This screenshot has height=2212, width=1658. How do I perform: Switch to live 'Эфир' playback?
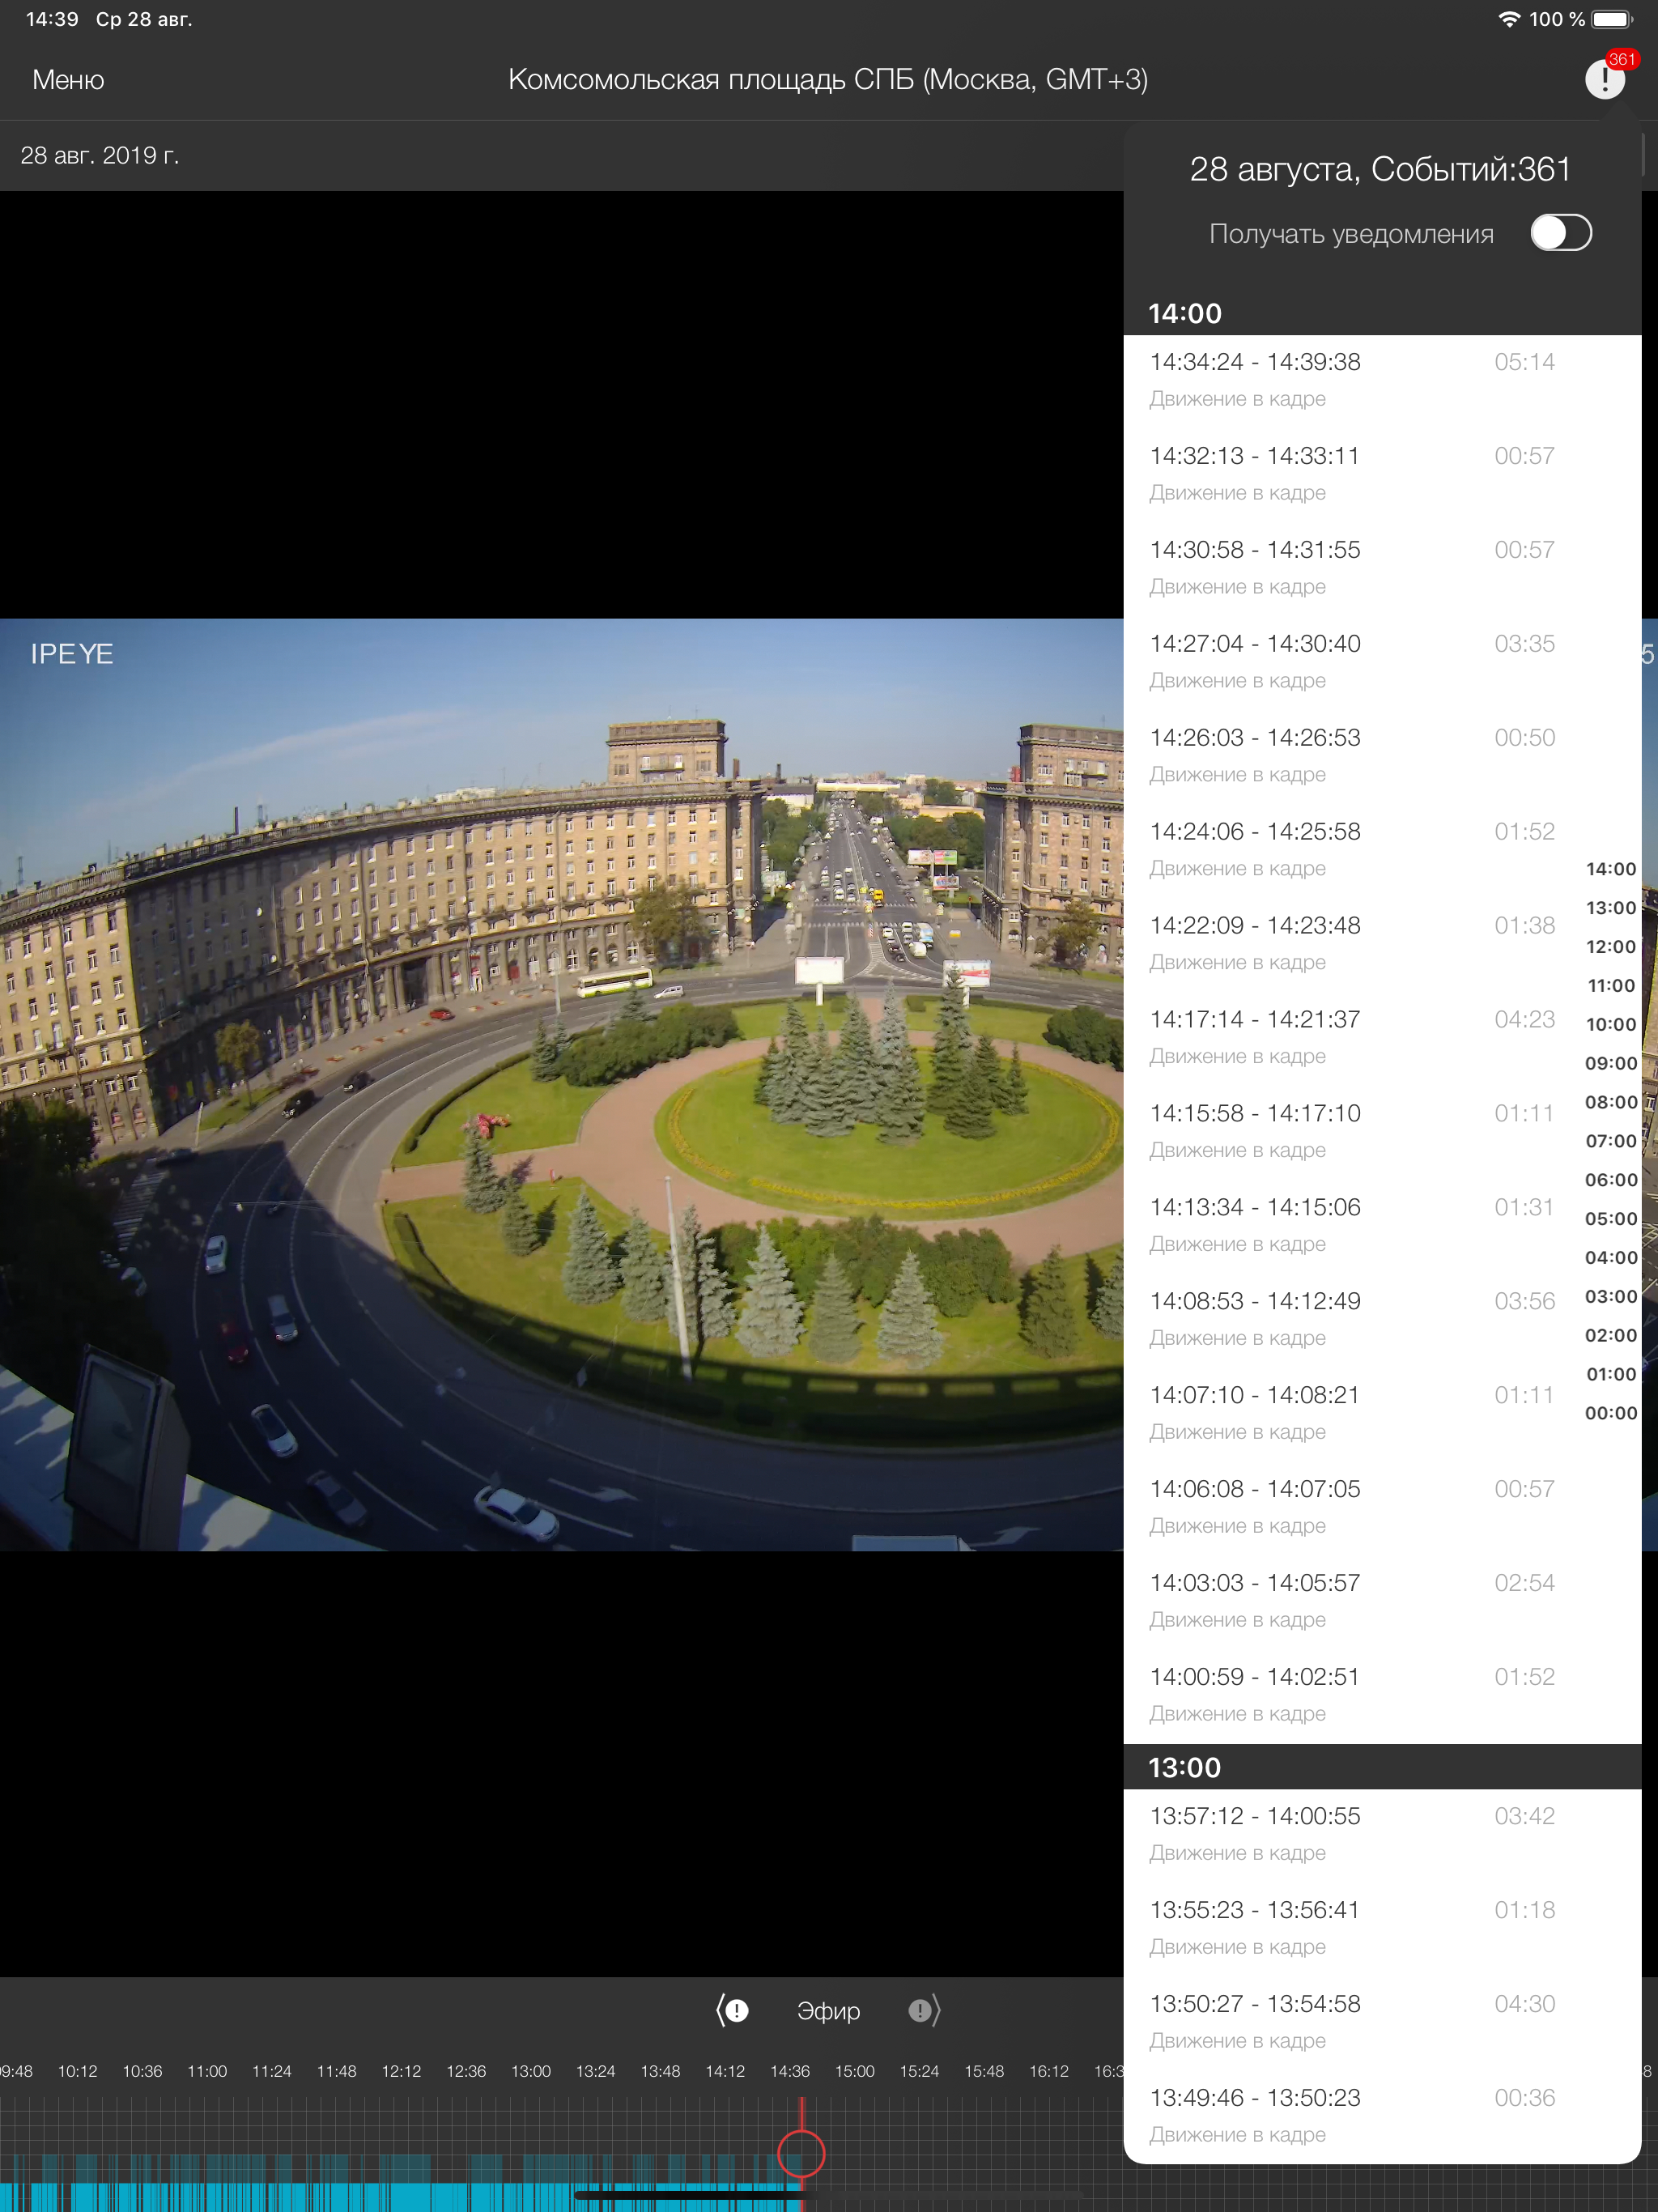[828, 2010]
